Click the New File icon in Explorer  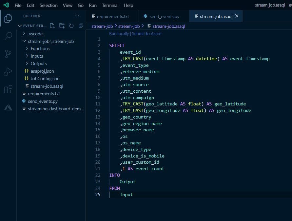(x=52, y=26)
